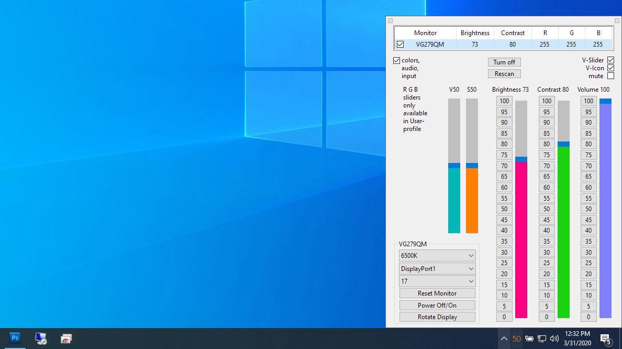Click the green Contrast slider bar
Viewport: 622px width, 349px height.
click(564, 209)
